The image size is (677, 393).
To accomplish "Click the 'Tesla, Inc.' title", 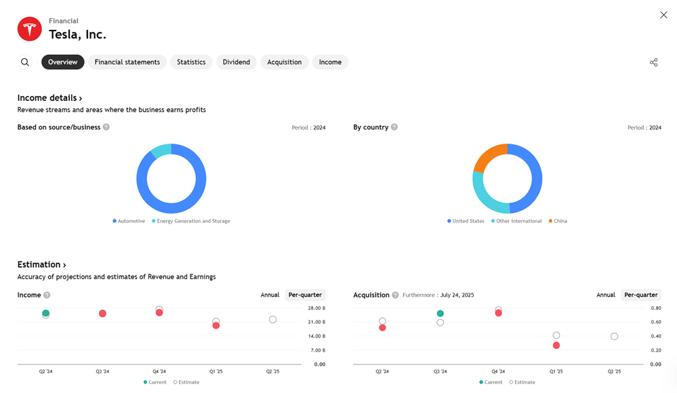I will click(x=77, y=35).
